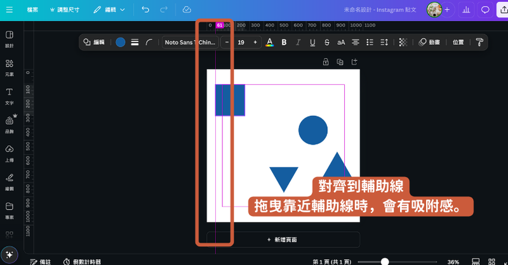Click the 新增頁面 add page button
This screenshot has width=508, height=265.
(x=283, y=240)
